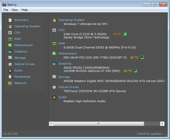Image resolution: width=170 pixels, height=140 pixels.
Task: Click the horizontal scrollbar thumb
Action: pyautogui.click(x=99, y=124)
